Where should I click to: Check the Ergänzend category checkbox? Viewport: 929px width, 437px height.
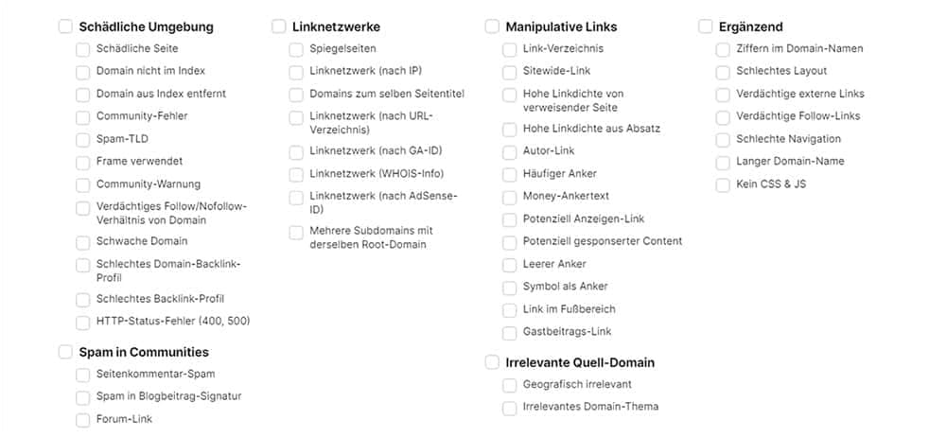706,26
